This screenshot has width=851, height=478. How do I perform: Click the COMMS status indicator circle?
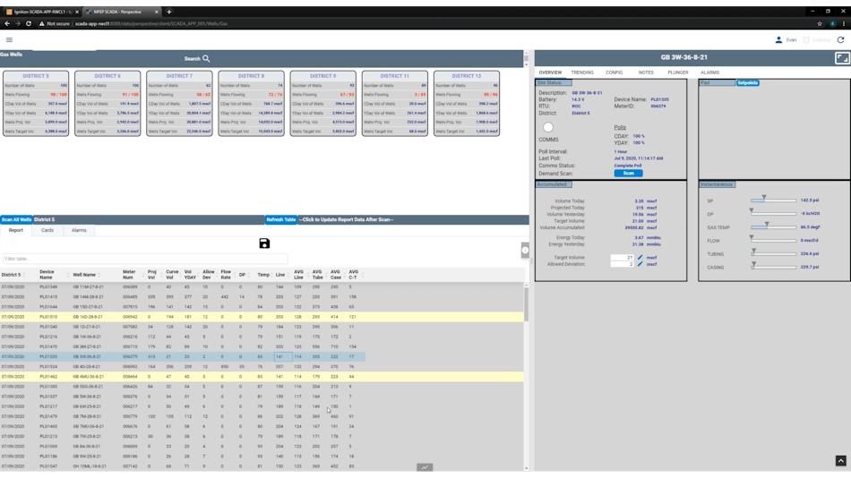(x=548, y=127)
